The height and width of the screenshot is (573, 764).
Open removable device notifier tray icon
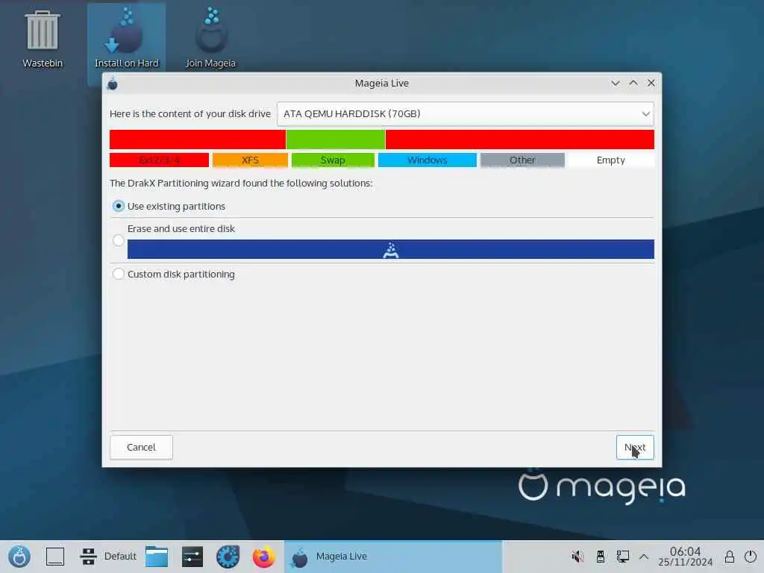[x=601, y=557]
